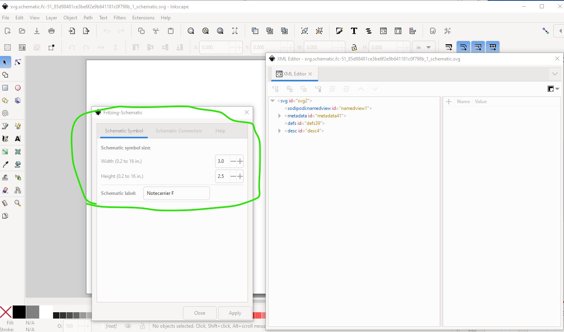Screen dimensions: 564x332
Task: Open the Path menu
Action: tap(88, 18)
